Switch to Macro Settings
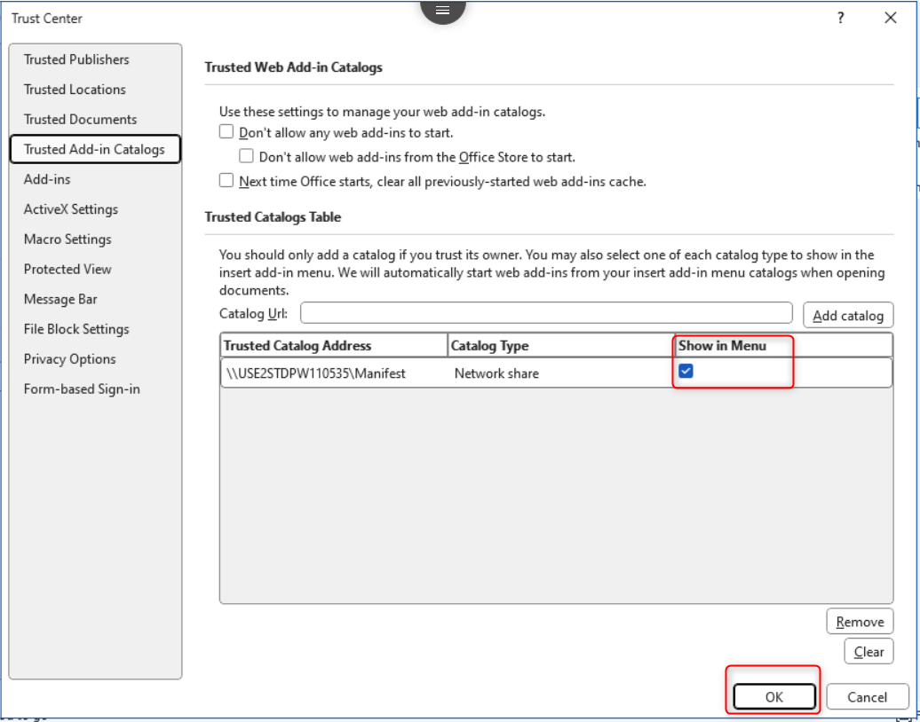This screenshot has height=722, width=920. tap(67, 239)
